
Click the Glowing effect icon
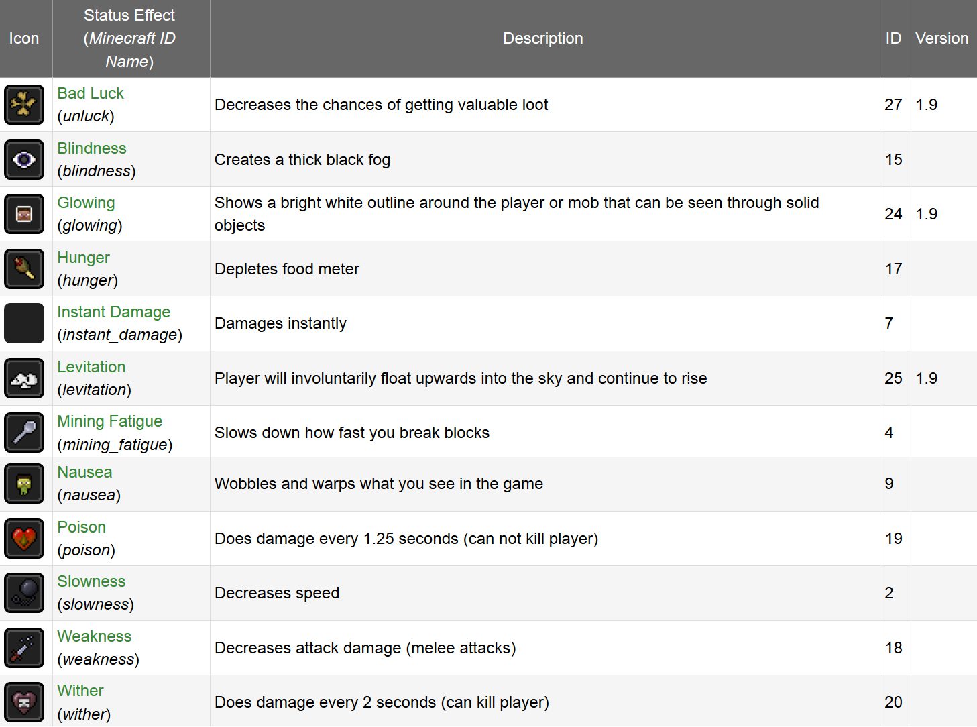coord(24,214)
